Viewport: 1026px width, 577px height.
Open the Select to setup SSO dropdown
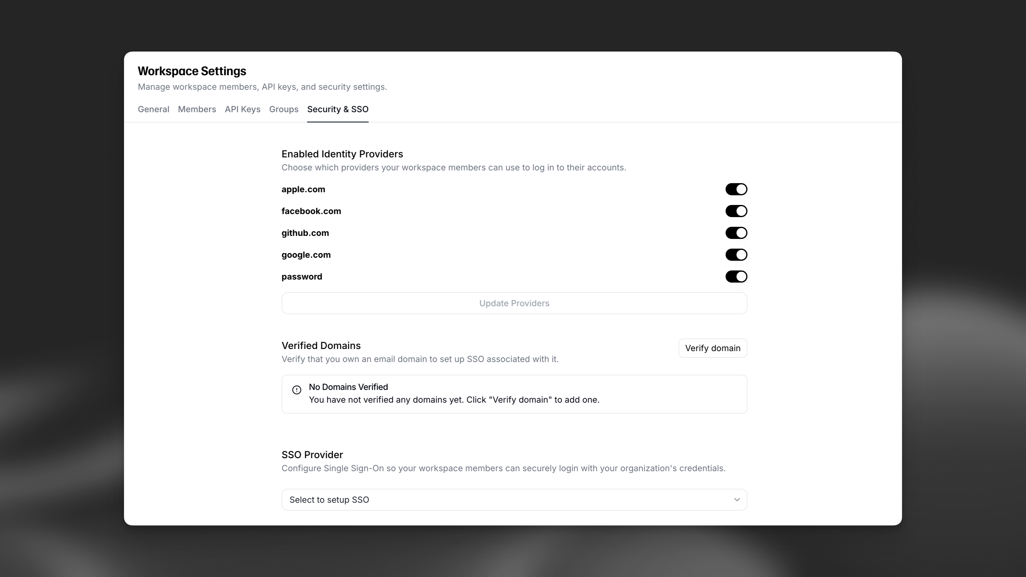(514, 499)
